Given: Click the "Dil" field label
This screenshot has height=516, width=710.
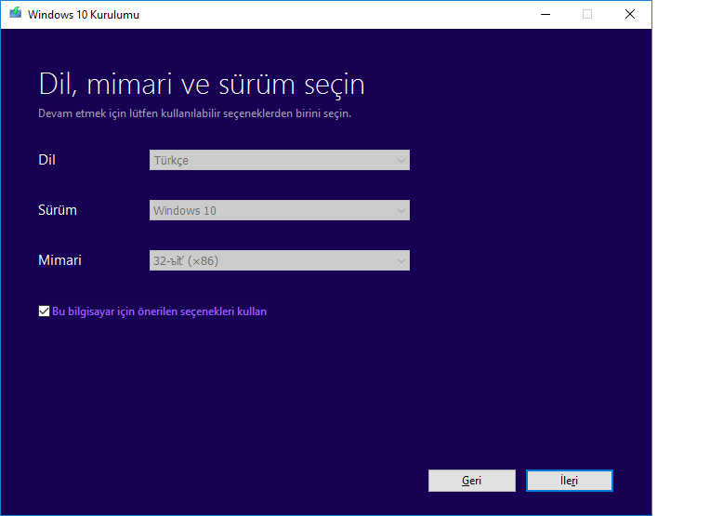Looking at the screenshot, I should (47, 160).
